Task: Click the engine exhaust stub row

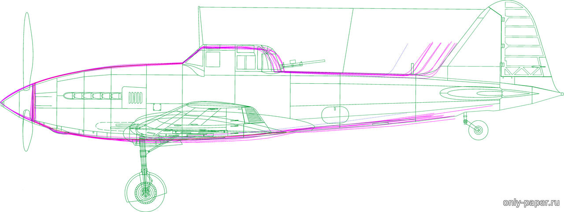Action: [93, 96]
